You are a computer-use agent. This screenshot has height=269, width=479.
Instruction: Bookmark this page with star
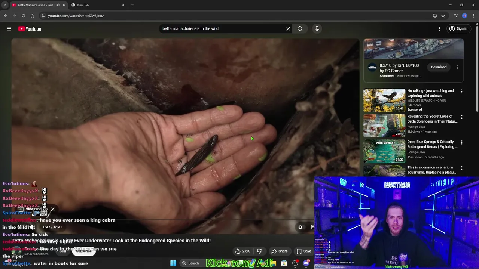point(443,16)
